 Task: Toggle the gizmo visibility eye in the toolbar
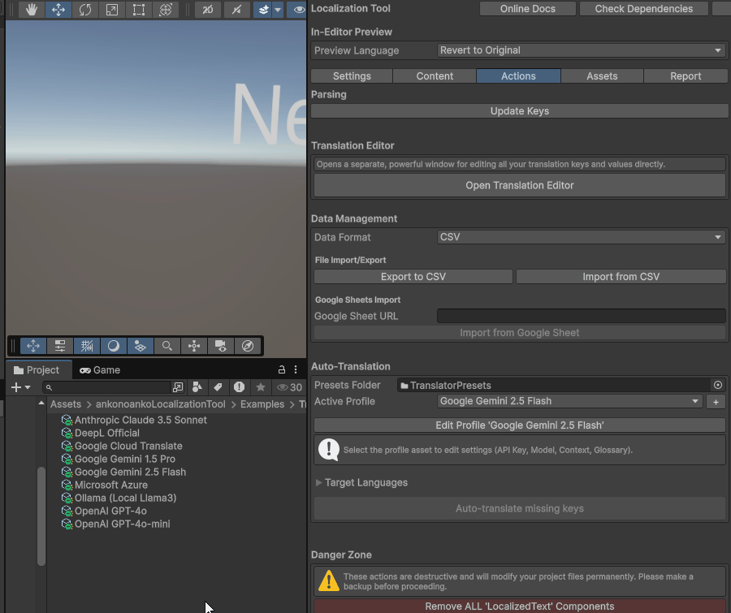tap(299, 10)
